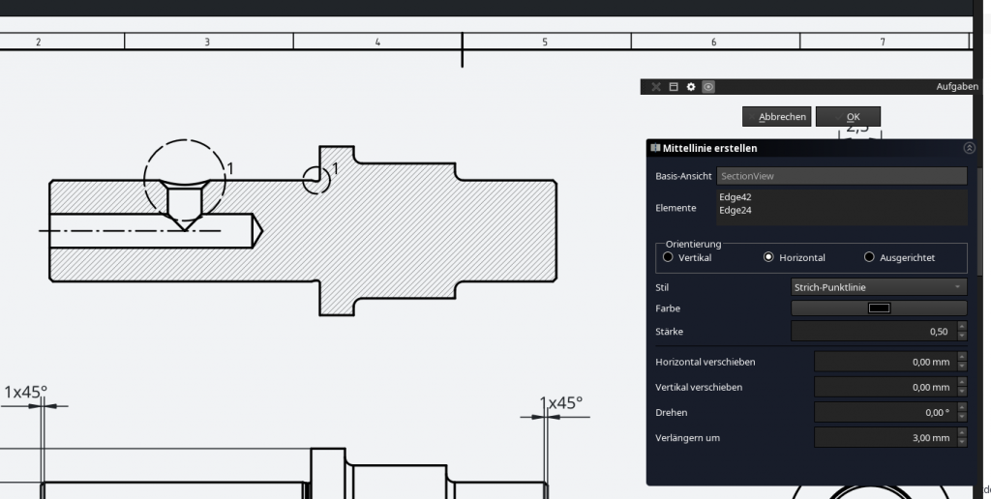
Task: Click the close X icon in Aufgaben panel header
Action: coord(656,87)
